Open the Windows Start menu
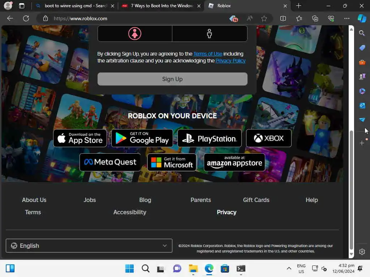This screenshot has width=370, height=277. tap(129, 268)
